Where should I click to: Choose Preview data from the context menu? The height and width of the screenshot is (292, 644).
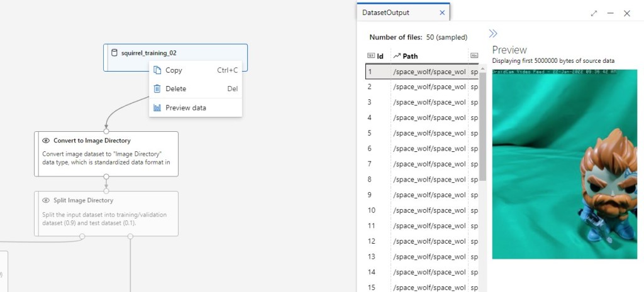pos(196,108)
